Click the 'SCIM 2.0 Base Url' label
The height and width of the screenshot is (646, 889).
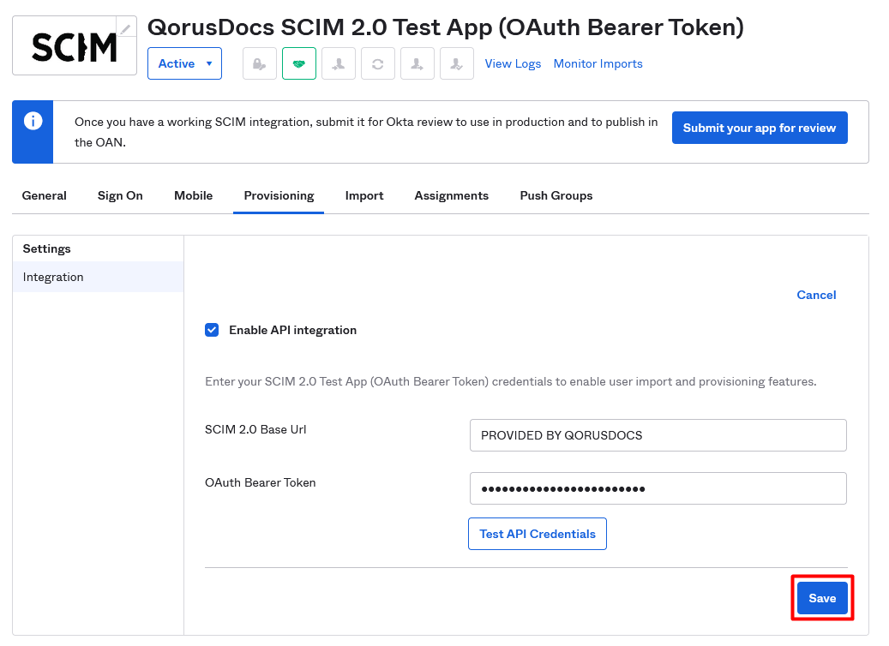255,429
